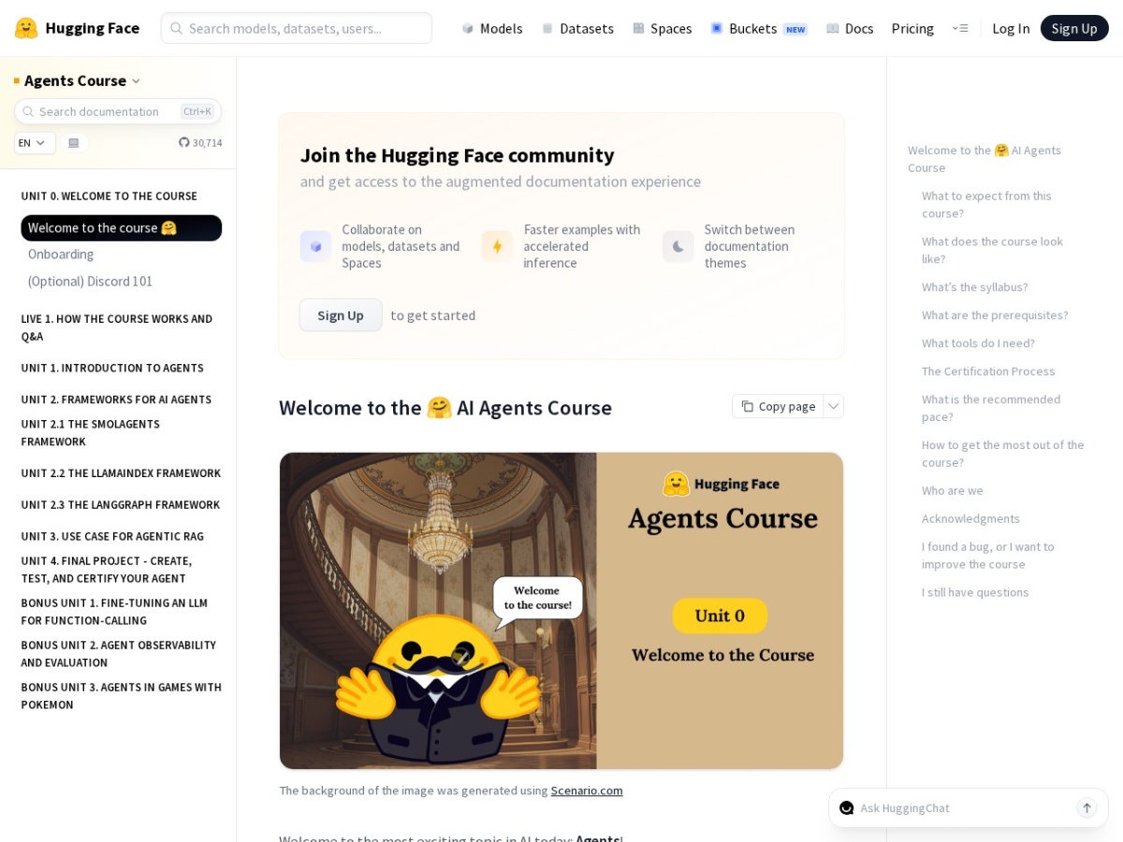Expand Unit 3. Use Case for Agentic RAG

[112, 536]
